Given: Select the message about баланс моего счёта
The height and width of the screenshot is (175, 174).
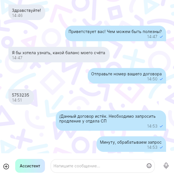Looking at the screenshot, I should 59,55.
